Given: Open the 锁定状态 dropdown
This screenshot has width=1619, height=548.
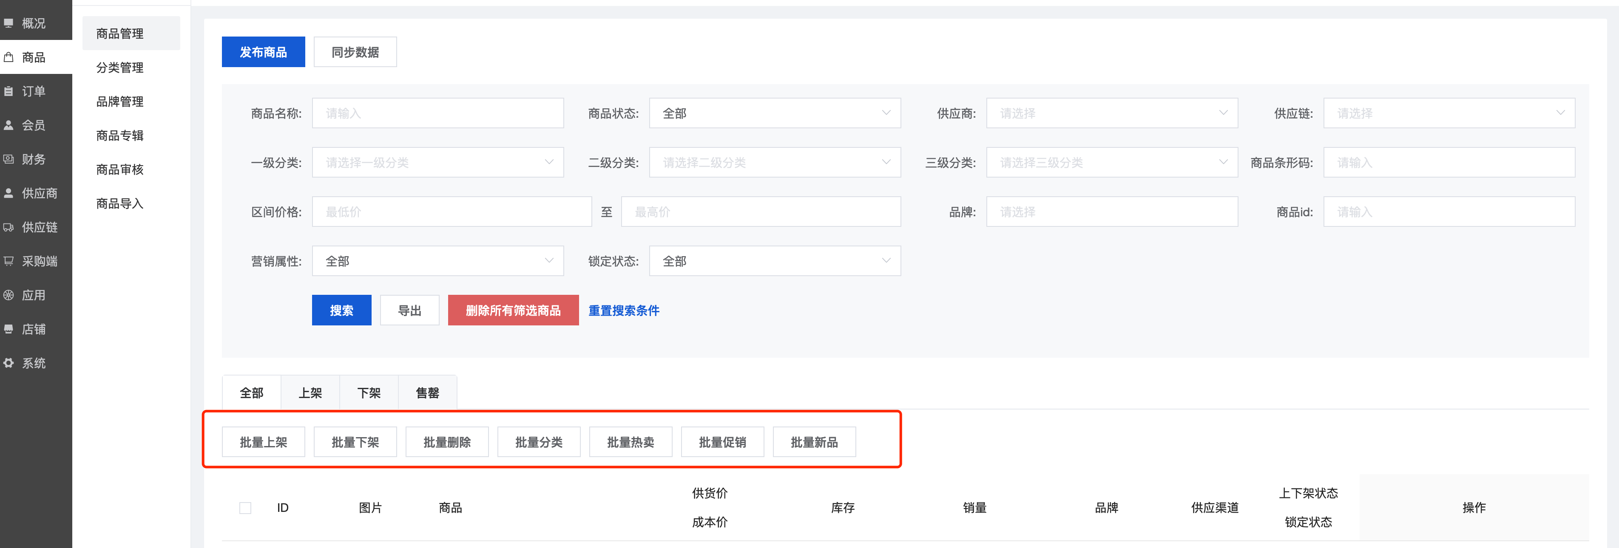Looking at the screenshot, I should (x=774, y=261).
